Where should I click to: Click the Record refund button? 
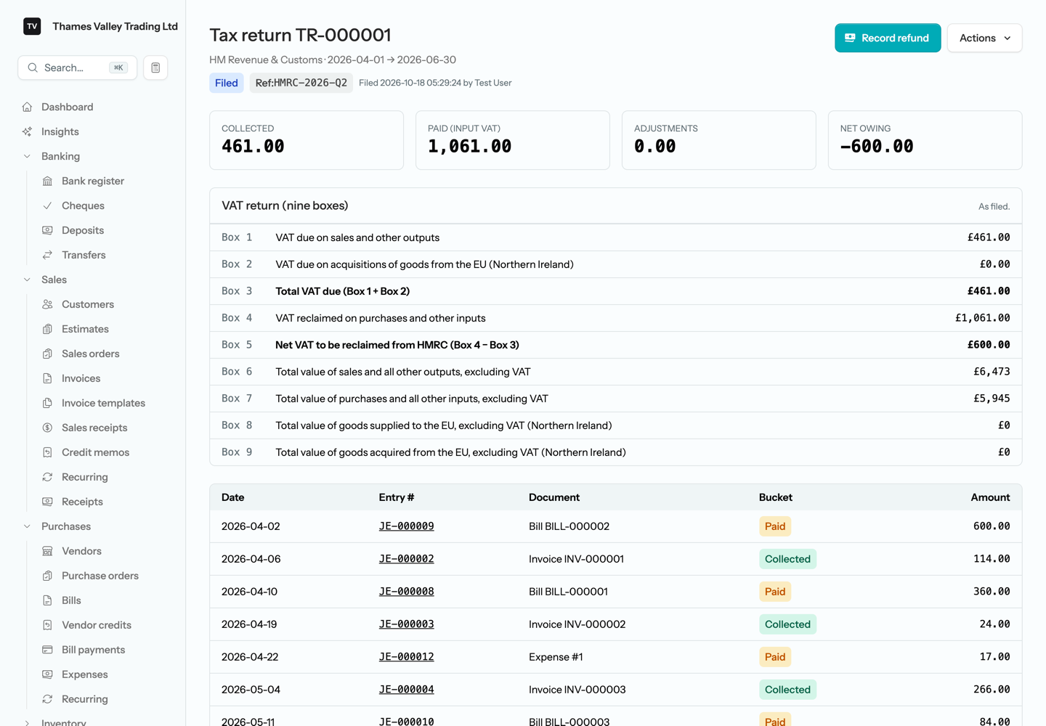click(x=888, y=38)
